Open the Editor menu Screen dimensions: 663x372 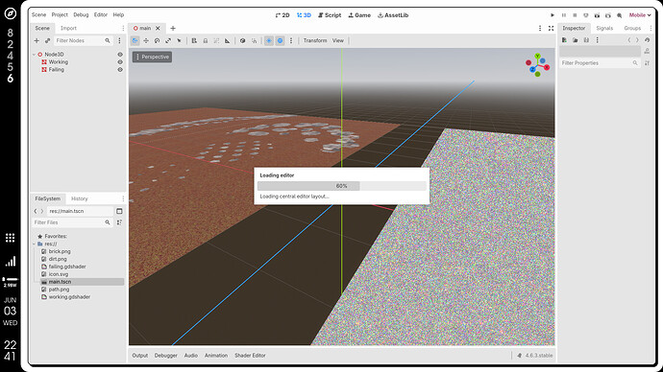coord(101,14)
